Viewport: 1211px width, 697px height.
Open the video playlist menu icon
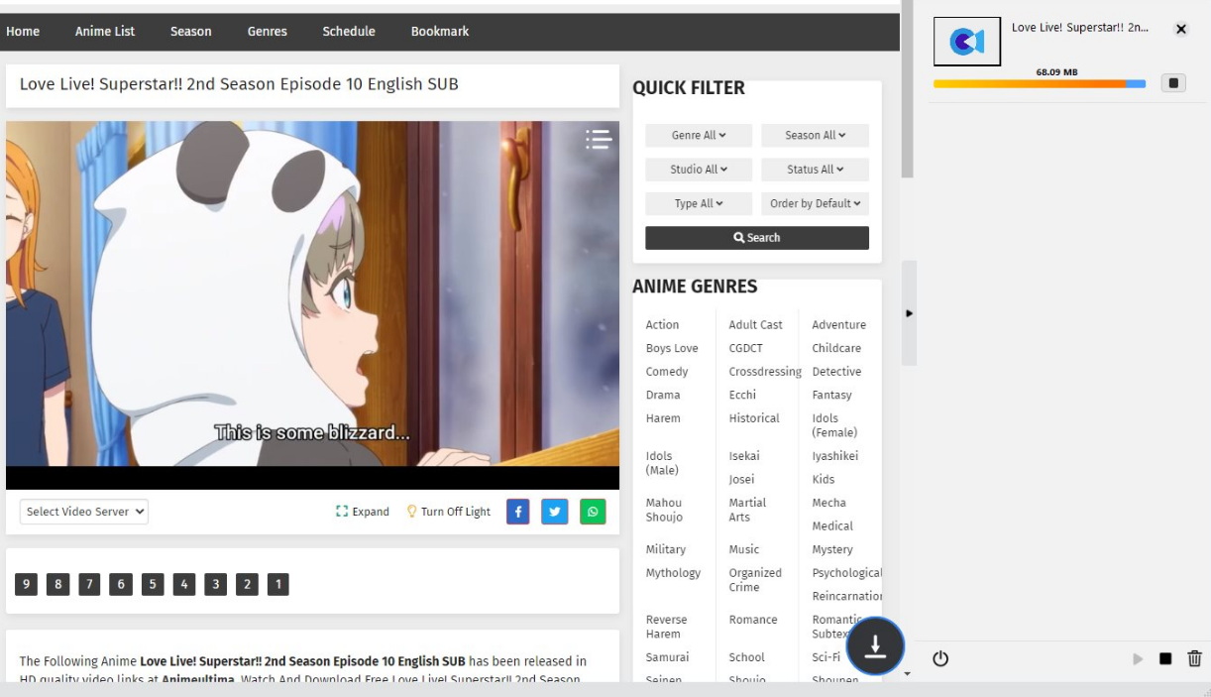(x=598, y=140)
